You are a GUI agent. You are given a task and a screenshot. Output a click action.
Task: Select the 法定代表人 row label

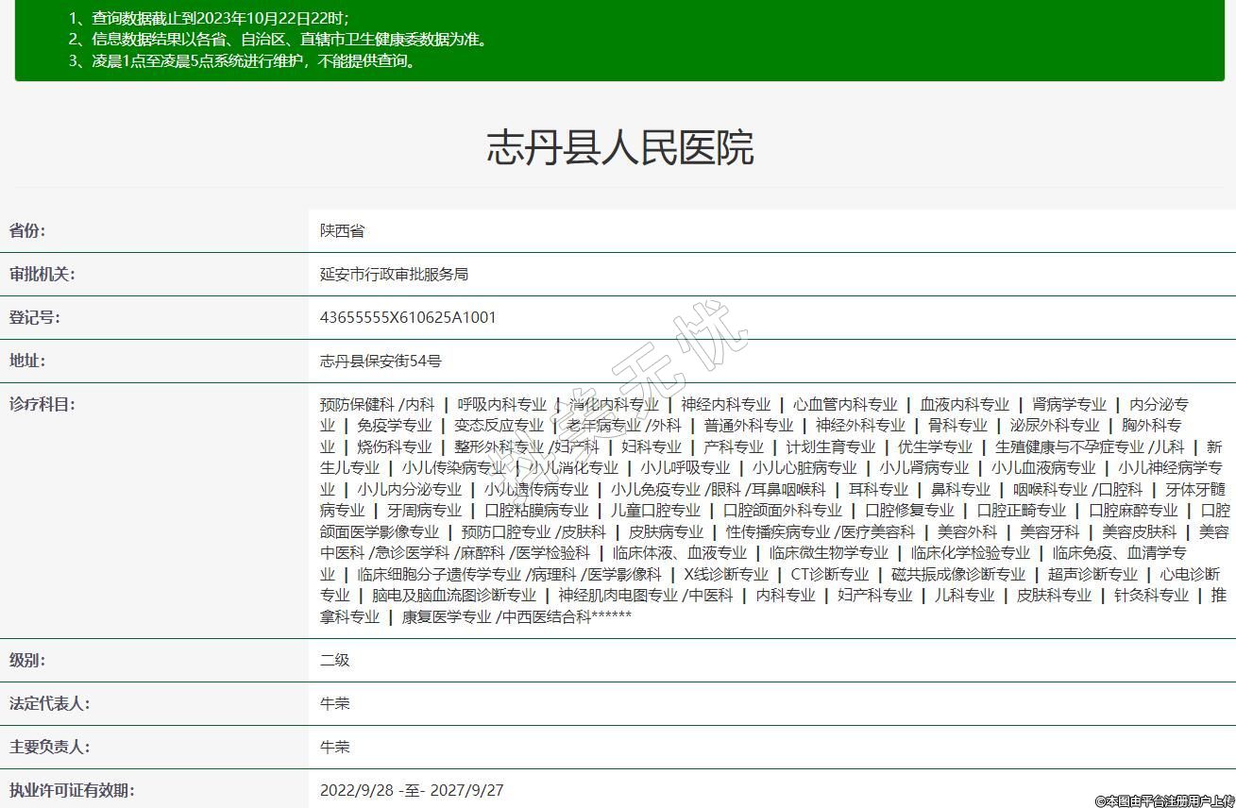[49, 703]
